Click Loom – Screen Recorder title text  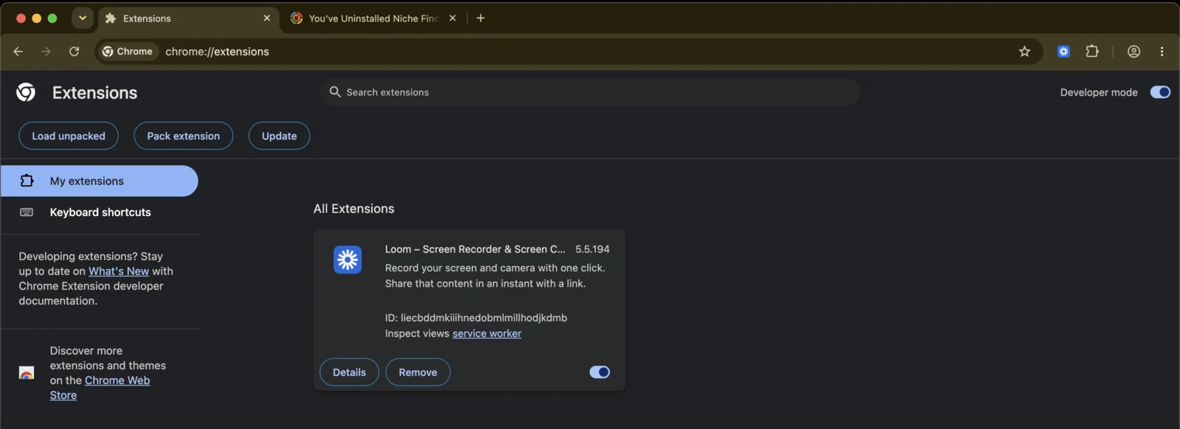point(475,249)
